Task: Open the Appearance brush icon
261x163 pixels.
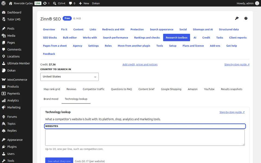Action: 4,140
